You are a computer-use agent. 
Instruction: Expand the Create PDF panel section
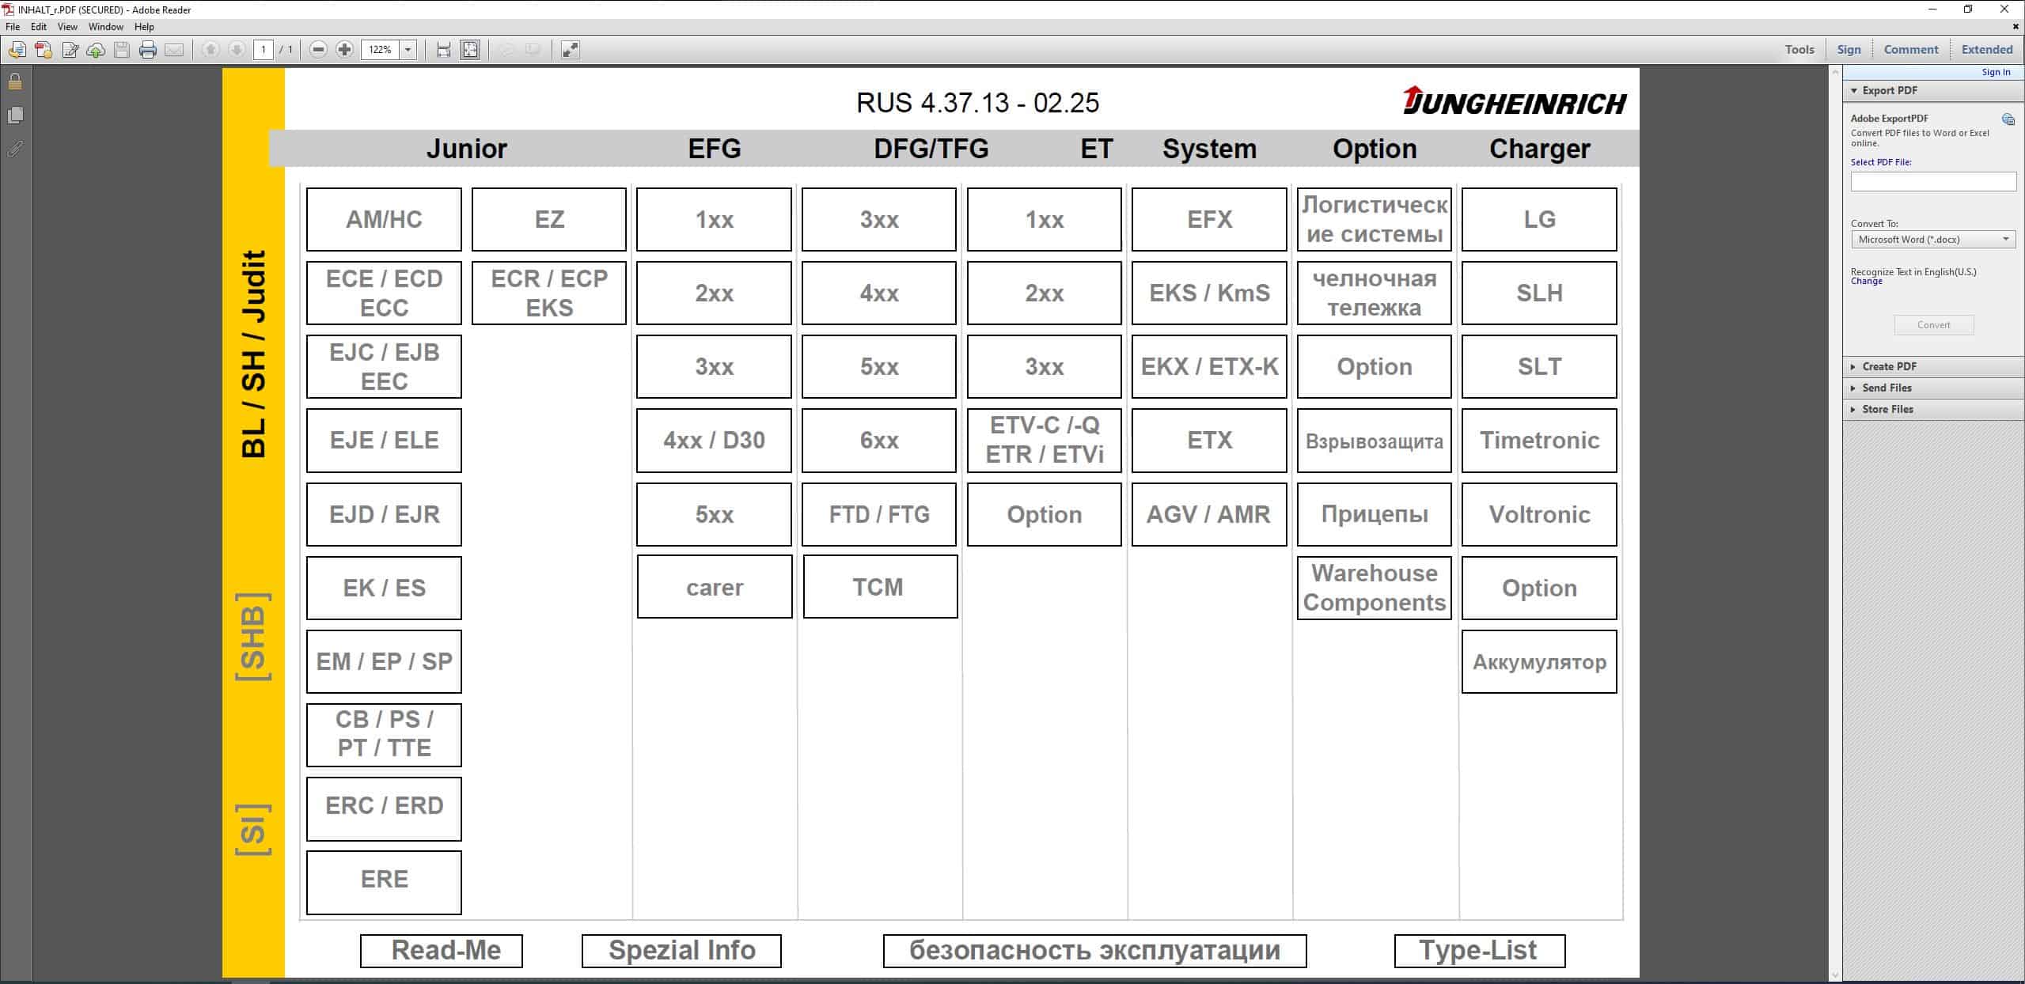point(1854,367)
